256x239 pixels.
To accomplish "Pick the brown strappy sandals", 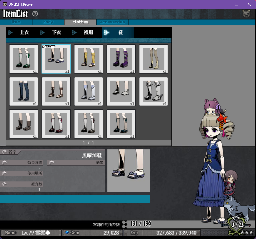I will [x=56, y=91].
